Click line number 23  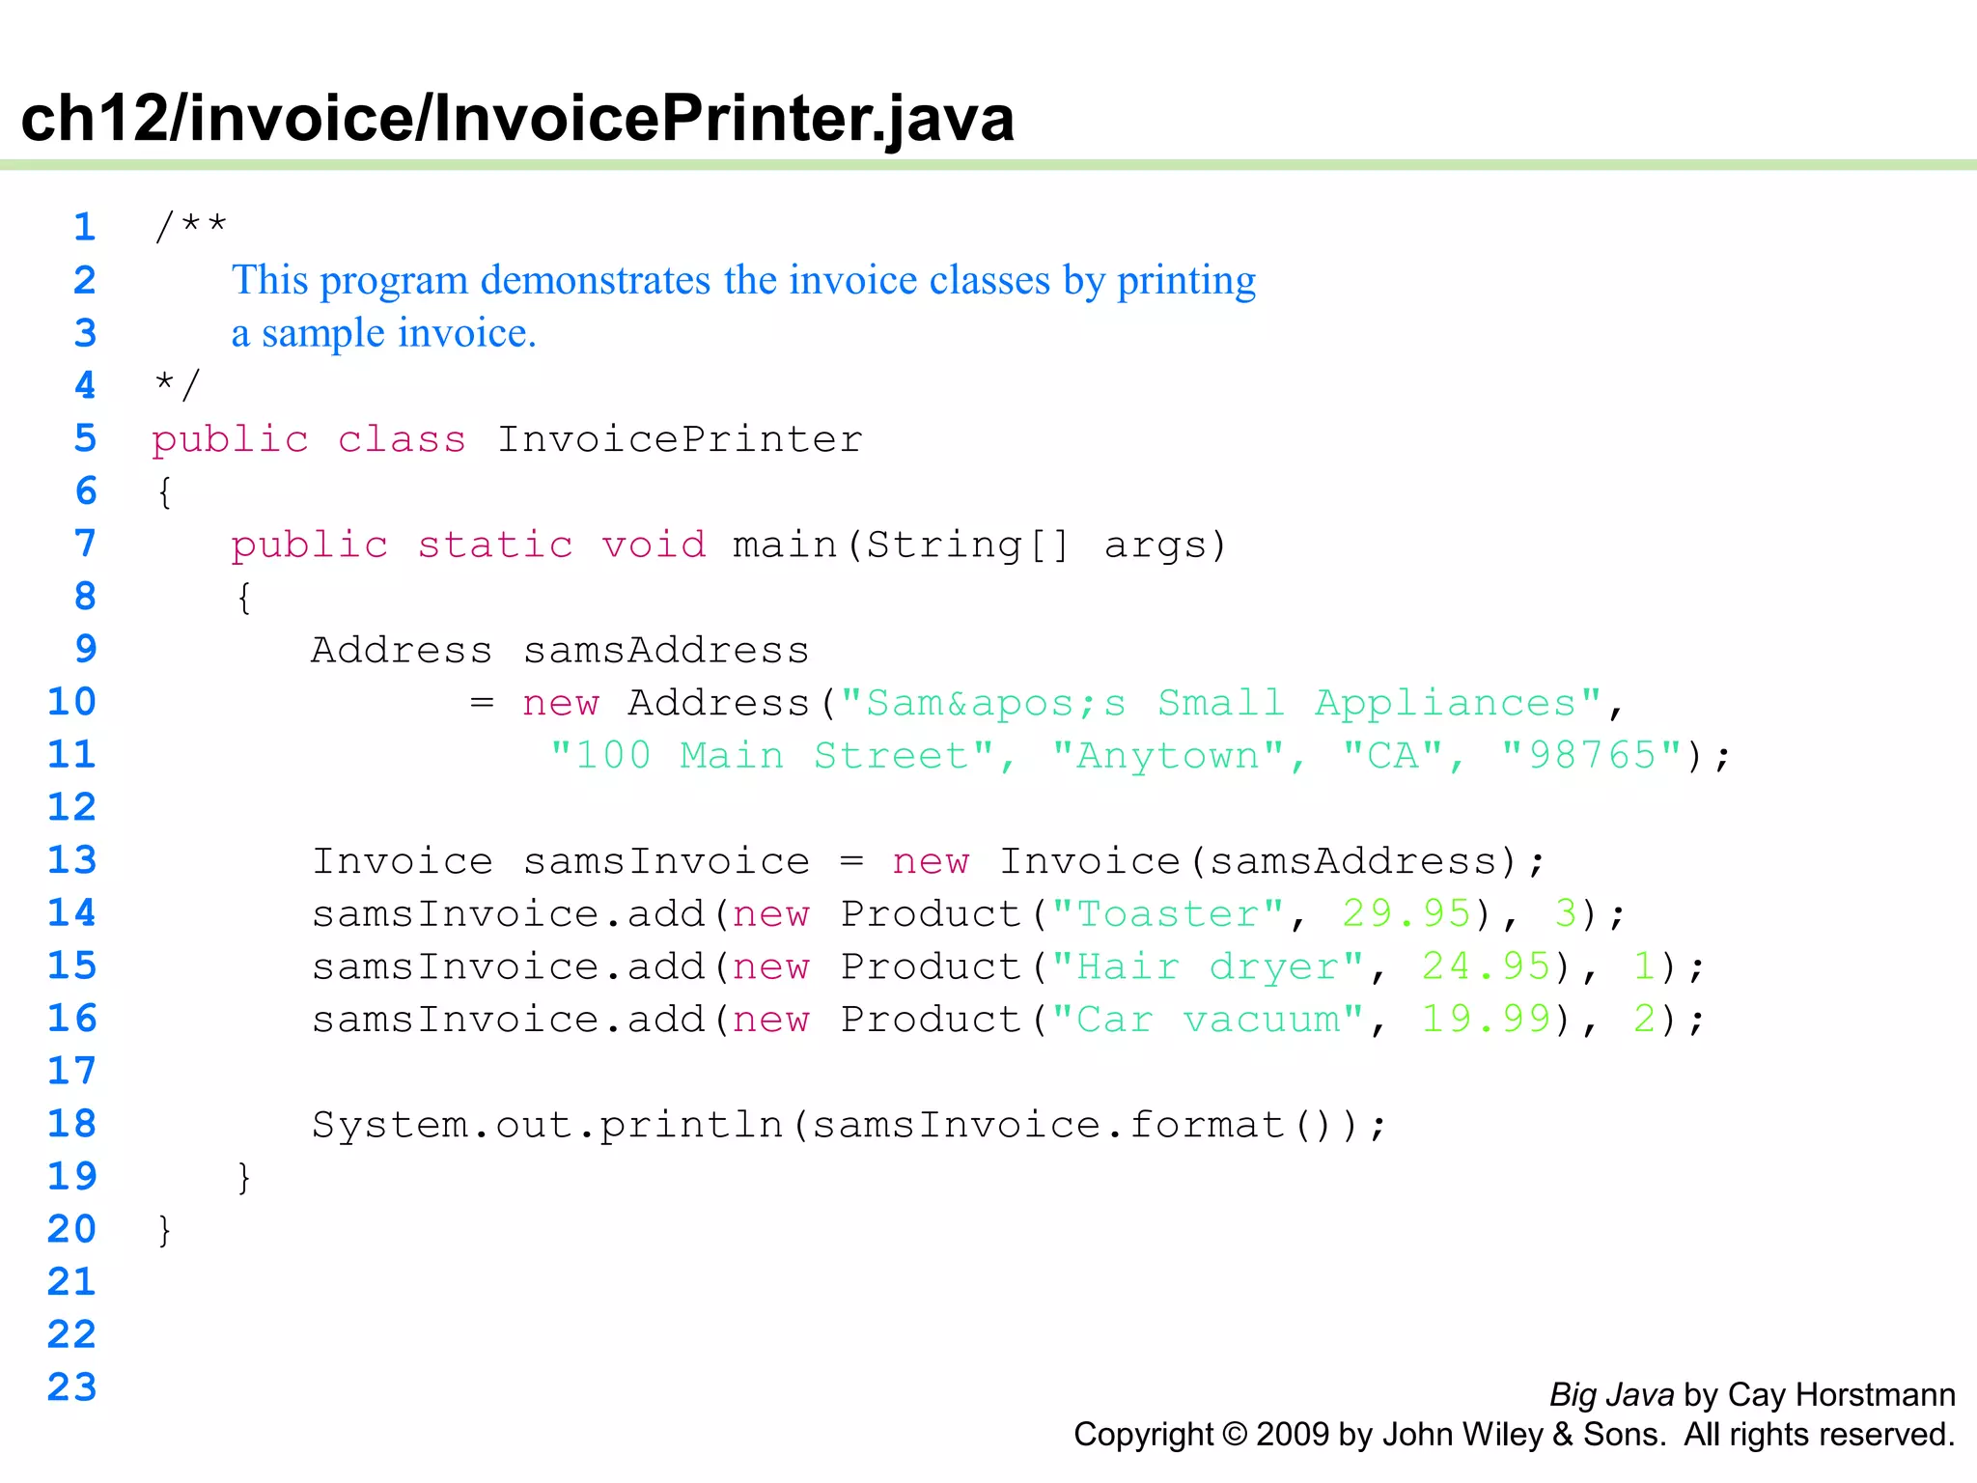[x=72, y=1388]
